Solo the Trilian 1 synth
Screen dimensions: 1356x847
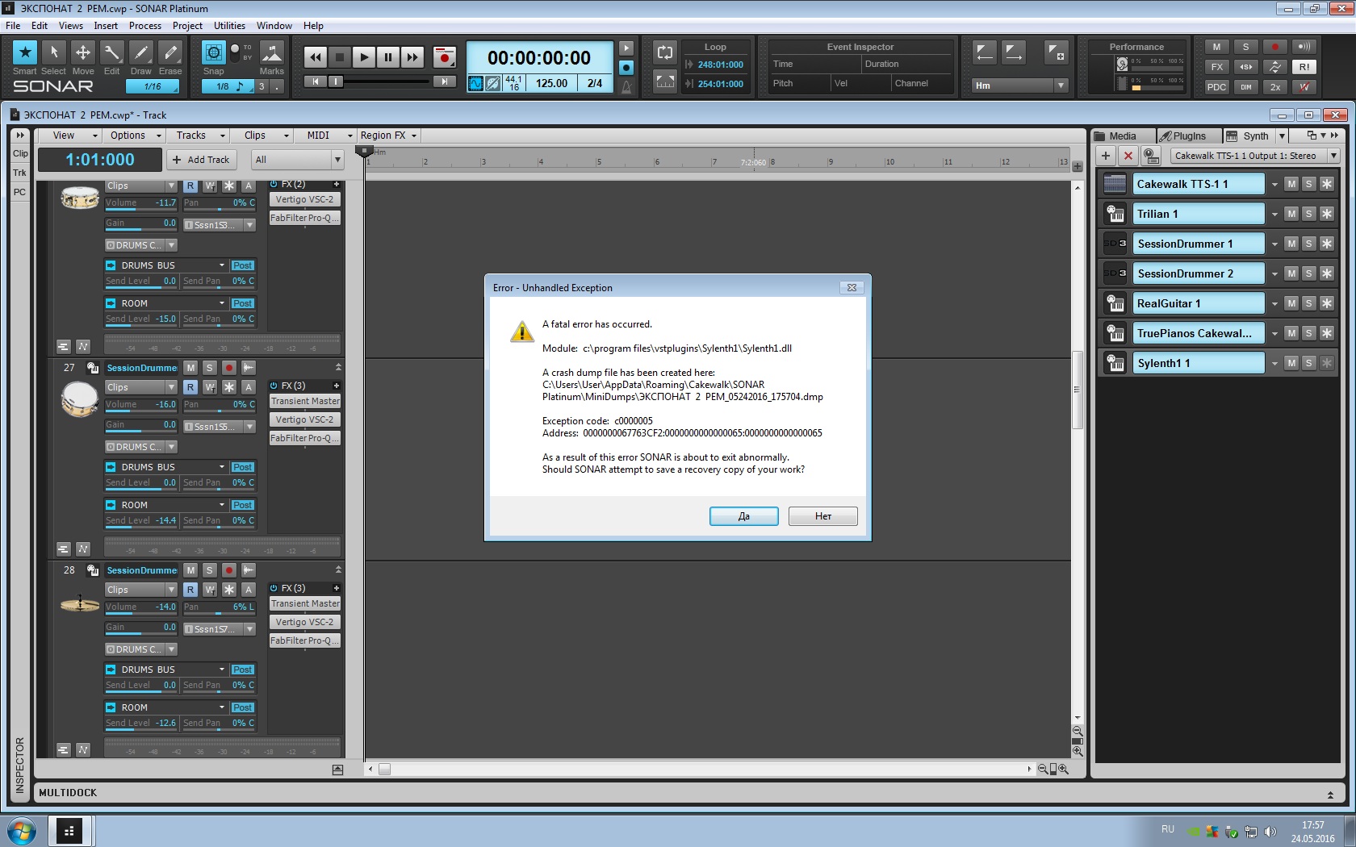tap(1308, 214)
